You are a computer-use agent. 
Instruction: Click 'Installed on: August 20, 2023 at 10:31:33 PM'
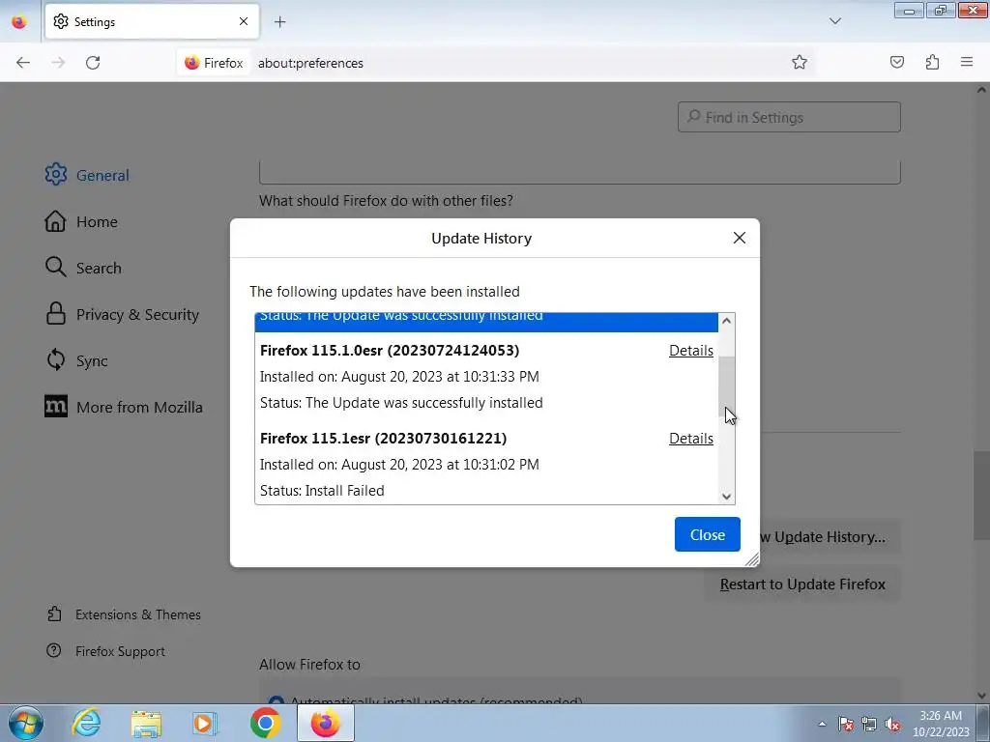point(399,377)
